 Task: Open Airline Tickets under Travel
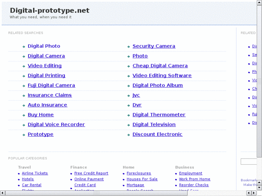[35, 173]
